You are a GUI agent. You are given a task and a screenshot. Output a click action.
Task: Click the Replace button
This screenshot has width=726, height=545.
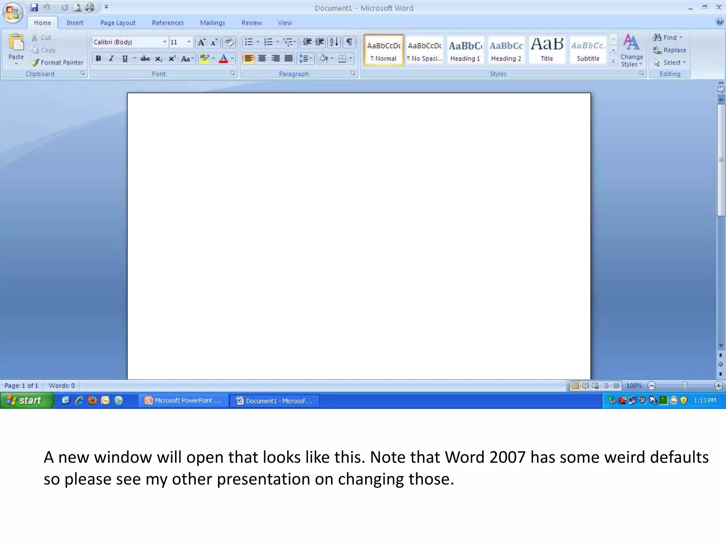(670, 50)
